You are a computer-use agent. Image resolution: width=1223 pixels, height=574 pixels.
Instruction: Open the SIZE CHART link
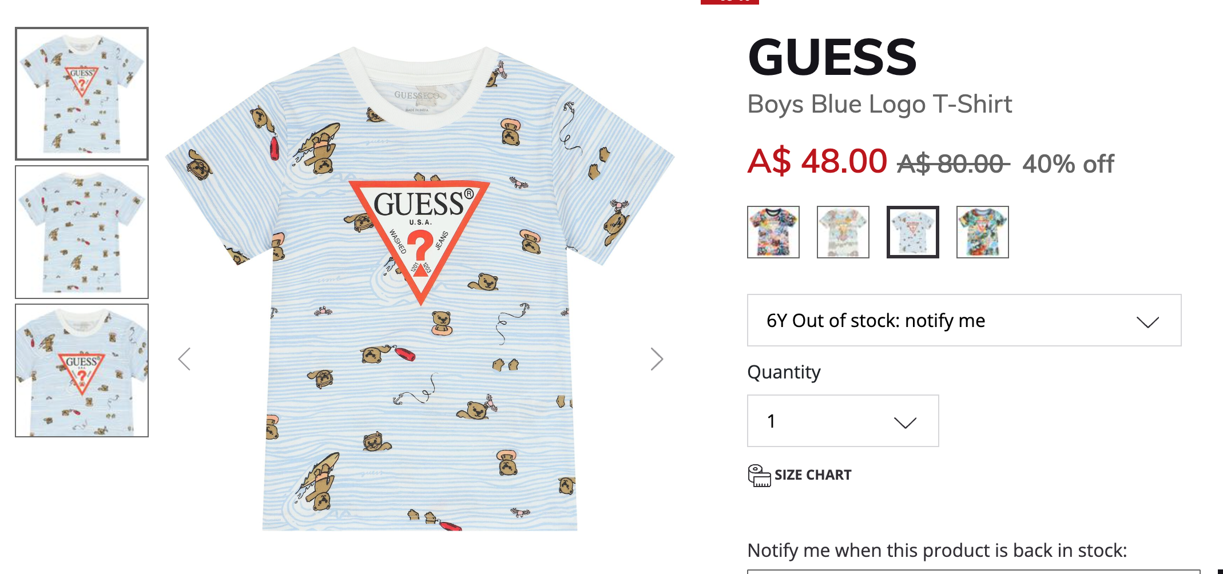[x=812, y=475]
